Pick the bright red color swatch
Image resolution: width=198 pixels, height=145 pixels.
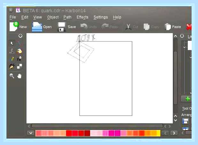pyautogui.click(x=69, y=133)
